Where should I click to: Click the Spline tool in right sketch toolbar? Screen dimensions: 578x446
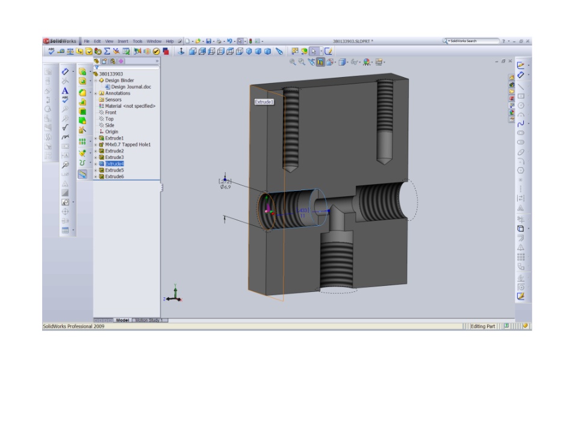(520, 124)
